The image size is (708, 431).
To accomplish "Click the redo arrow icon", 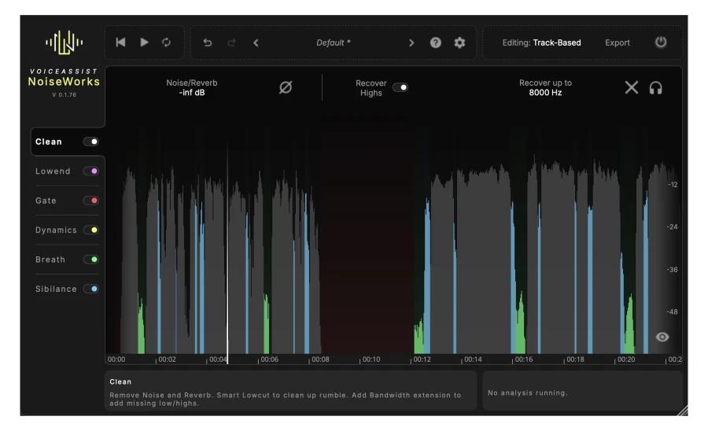I will [231, 42].
